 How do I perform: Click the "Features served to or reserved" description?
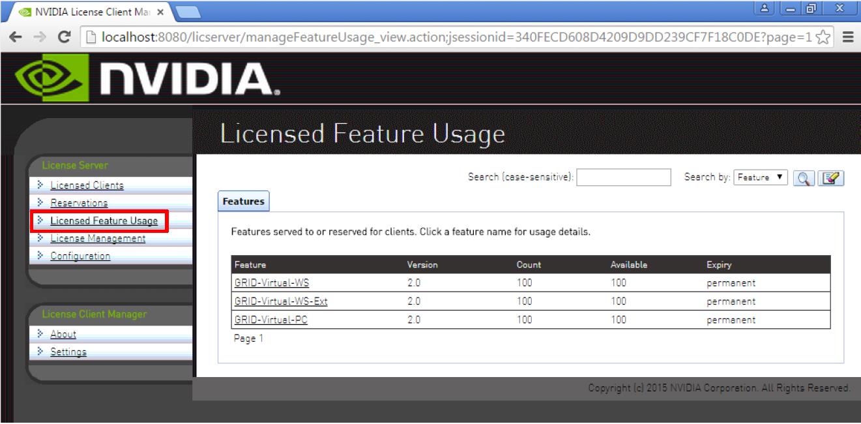(x=411, y=232)
